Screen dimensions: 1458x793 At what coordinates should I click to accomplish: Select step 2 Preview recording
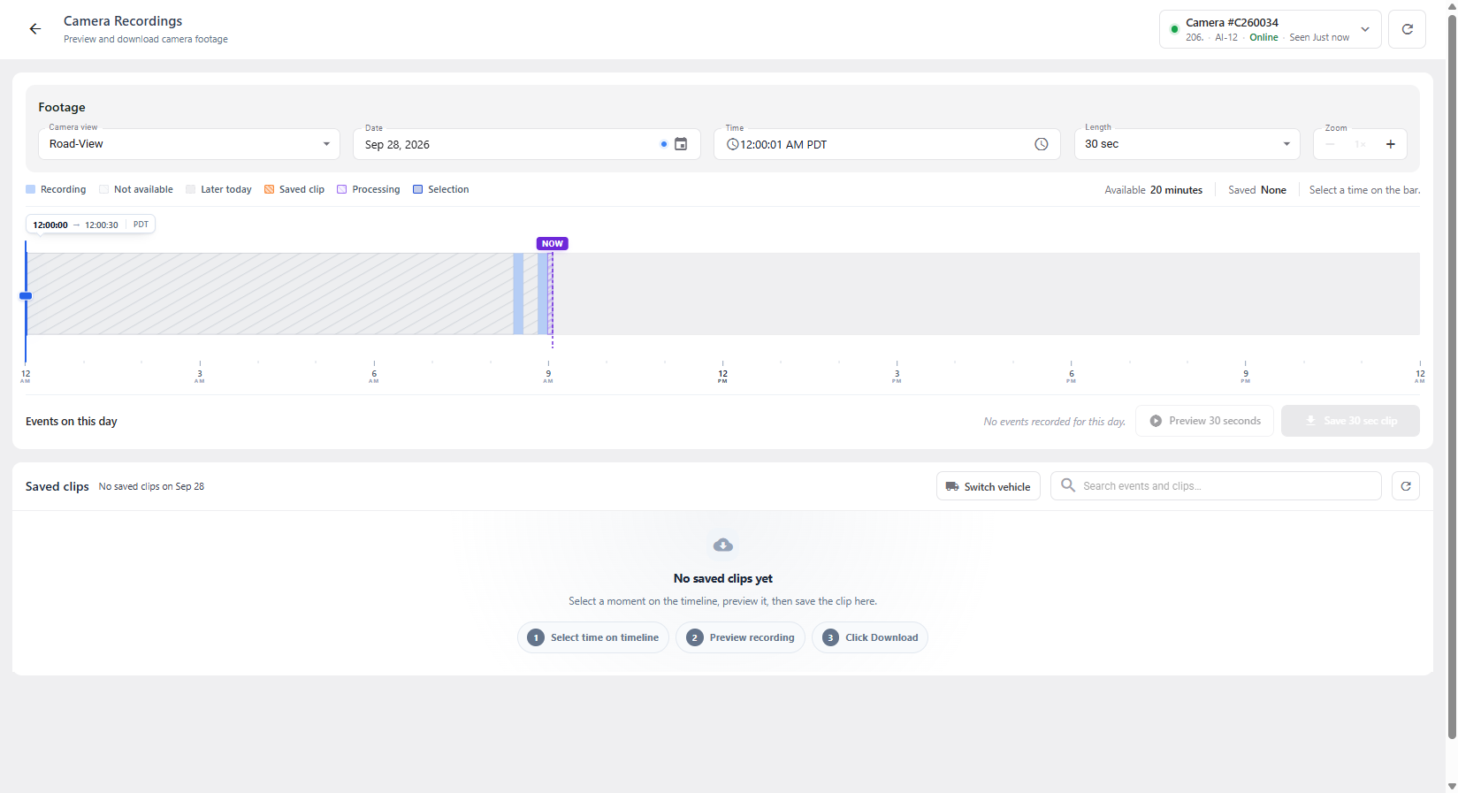click(741, 637)
